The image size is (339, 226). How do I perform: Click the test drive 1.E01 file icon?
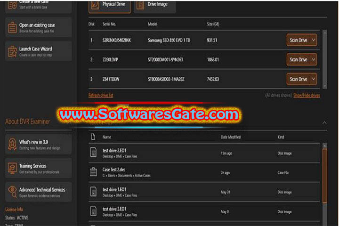(x=93, y=192)
